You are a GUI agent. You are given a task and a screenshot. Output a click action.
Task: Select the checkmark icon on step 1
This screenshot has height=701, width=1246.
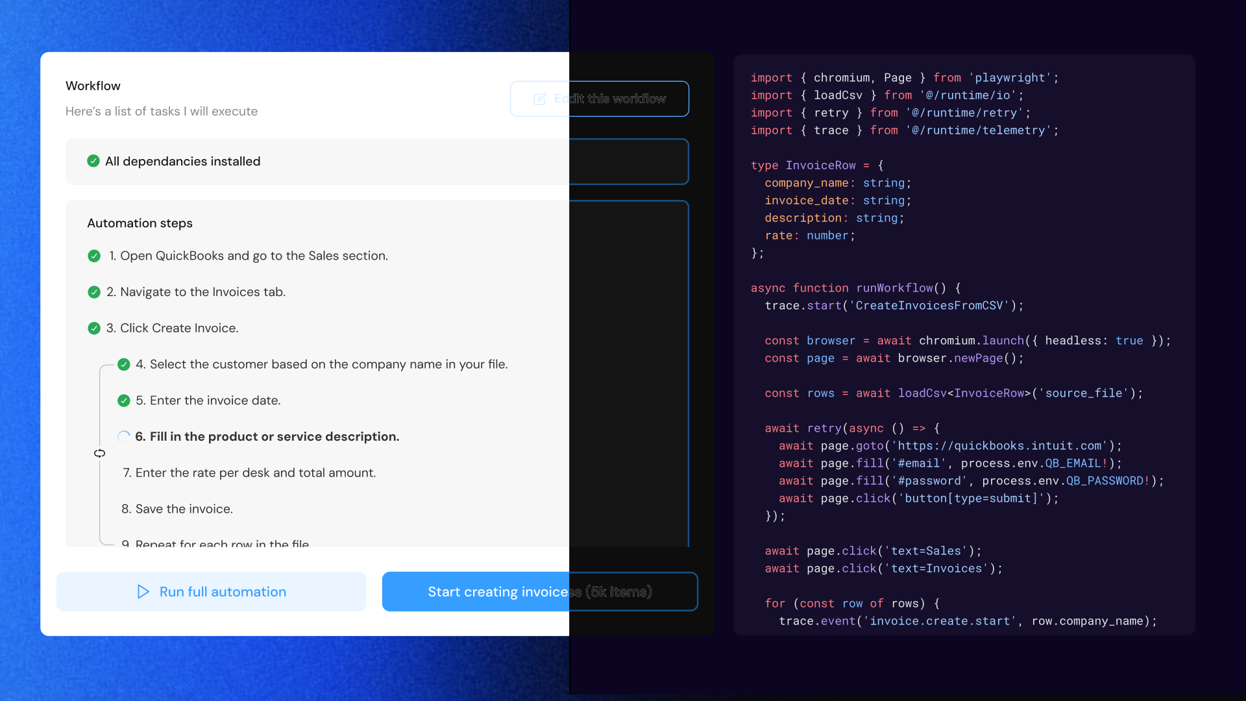pyautogui.click(x=93, y=256)
